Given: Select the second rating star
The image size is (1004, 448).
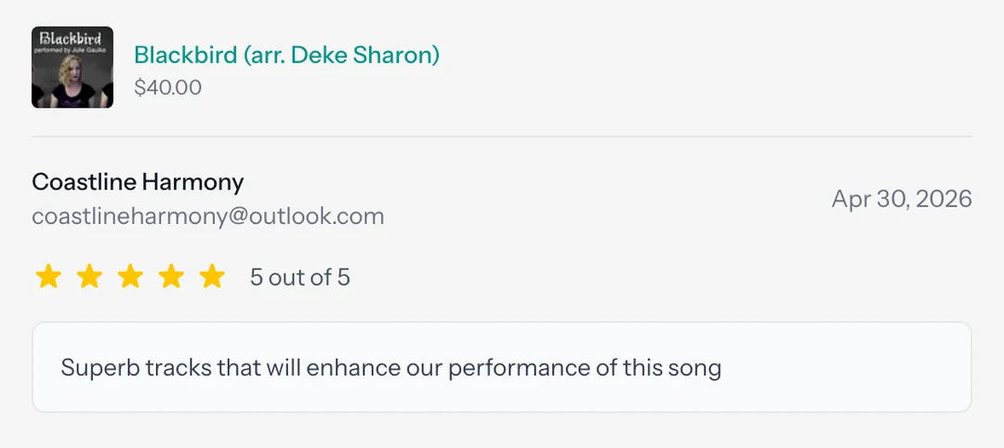Looking at the screenshot, I should click(89, 277).
